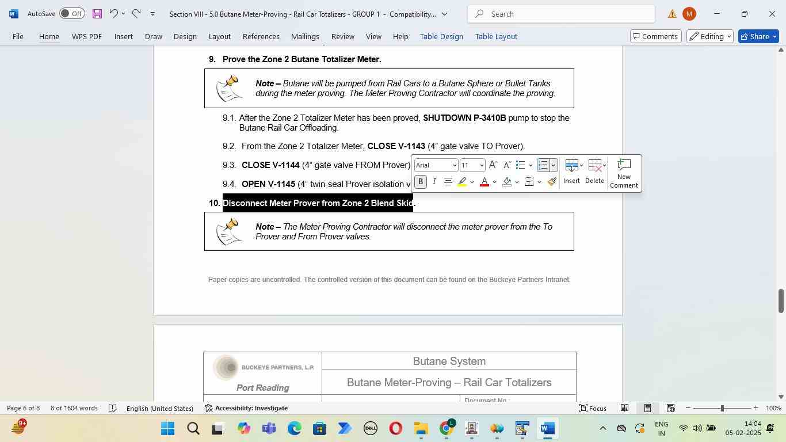Click the vertical scrollbar thumb
This screenshot has height=442, width=786.
click(781, 301)
